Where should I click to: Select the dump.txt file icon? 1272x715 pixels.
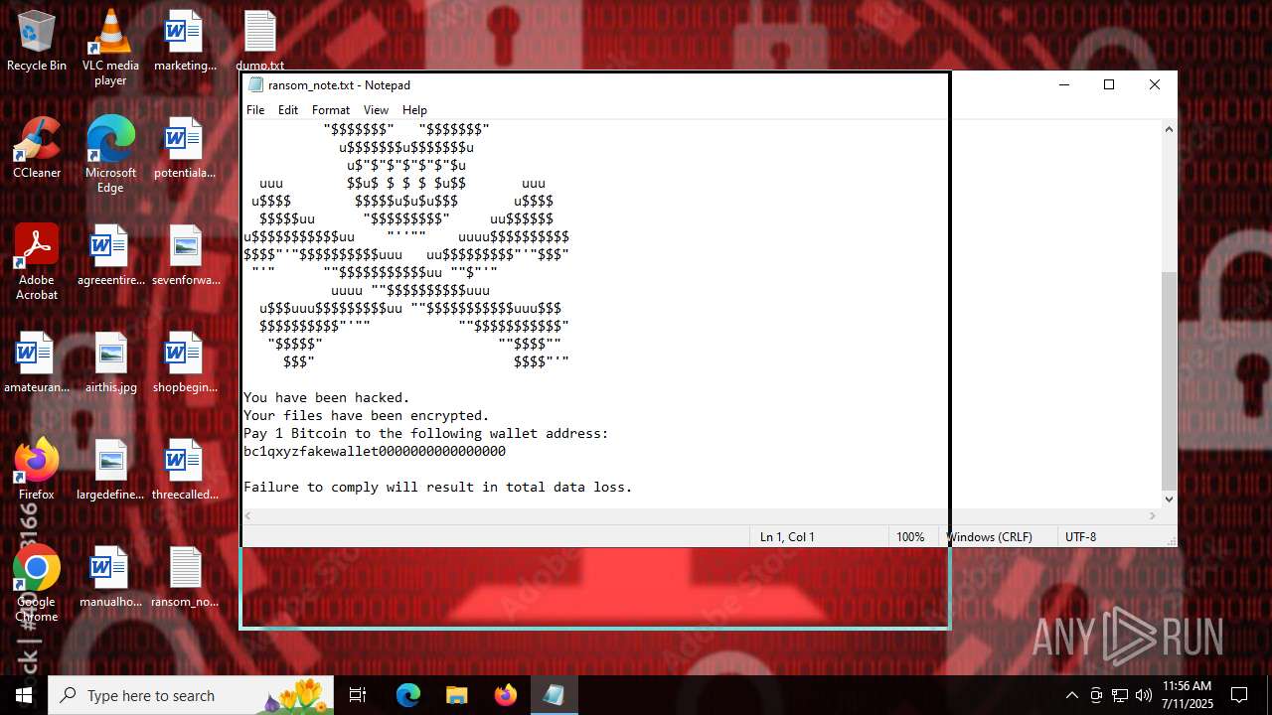260,42
